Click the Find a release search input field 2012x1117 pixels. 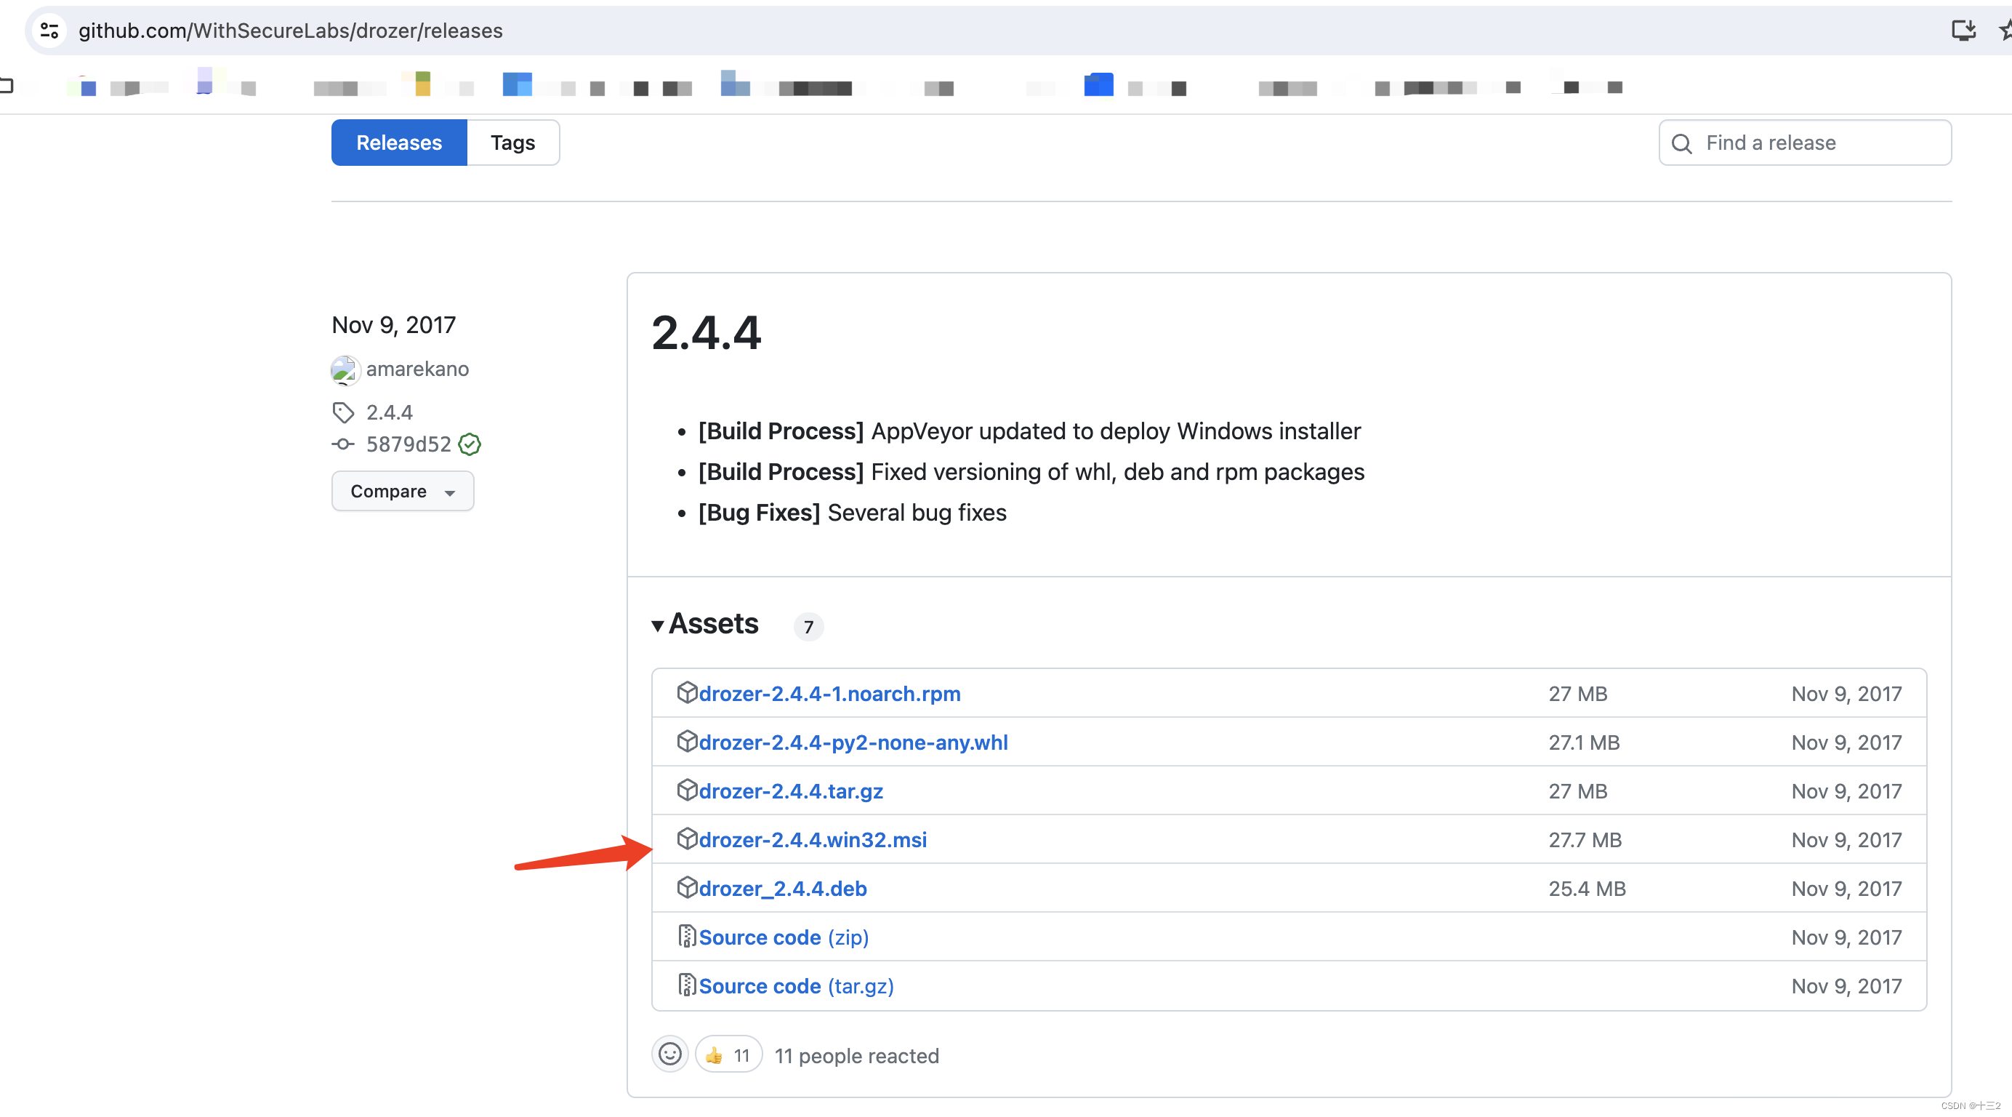pos(1805,142)
